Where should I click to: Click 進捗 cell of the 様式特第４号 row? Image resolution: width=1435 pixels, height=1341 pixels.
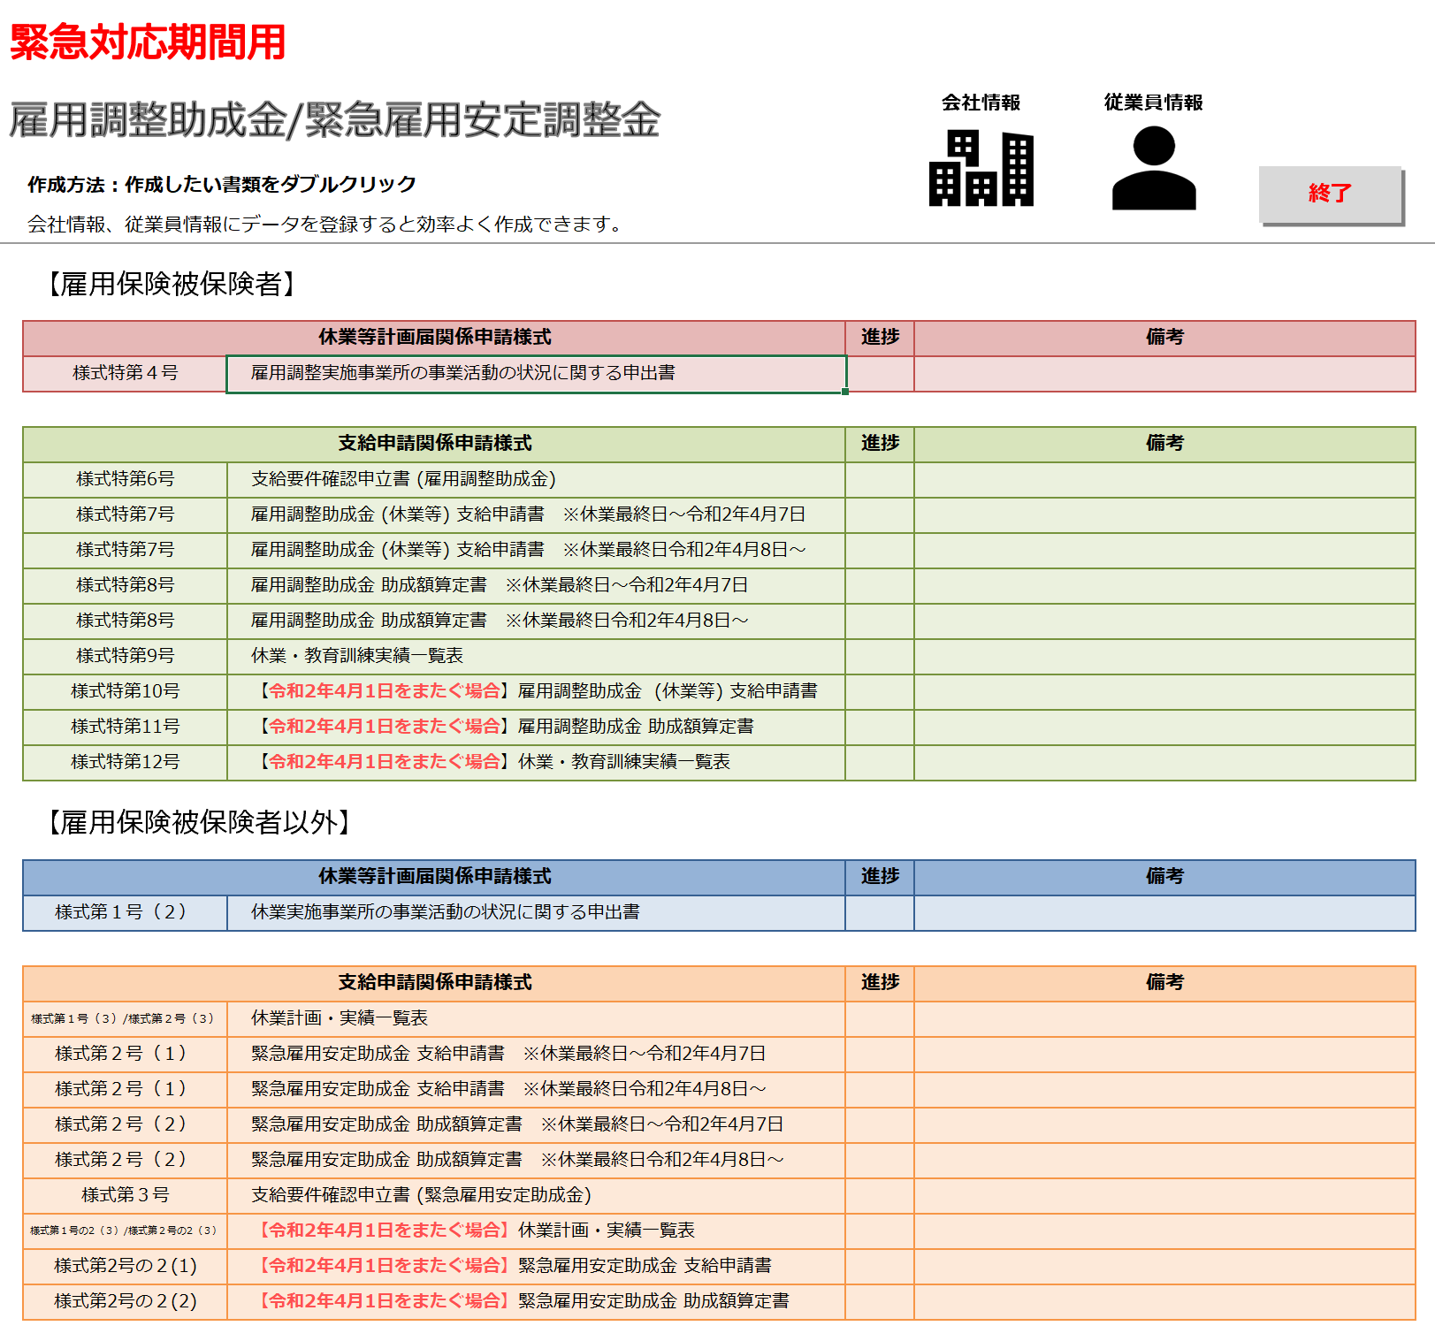click(x=880, y=374)
